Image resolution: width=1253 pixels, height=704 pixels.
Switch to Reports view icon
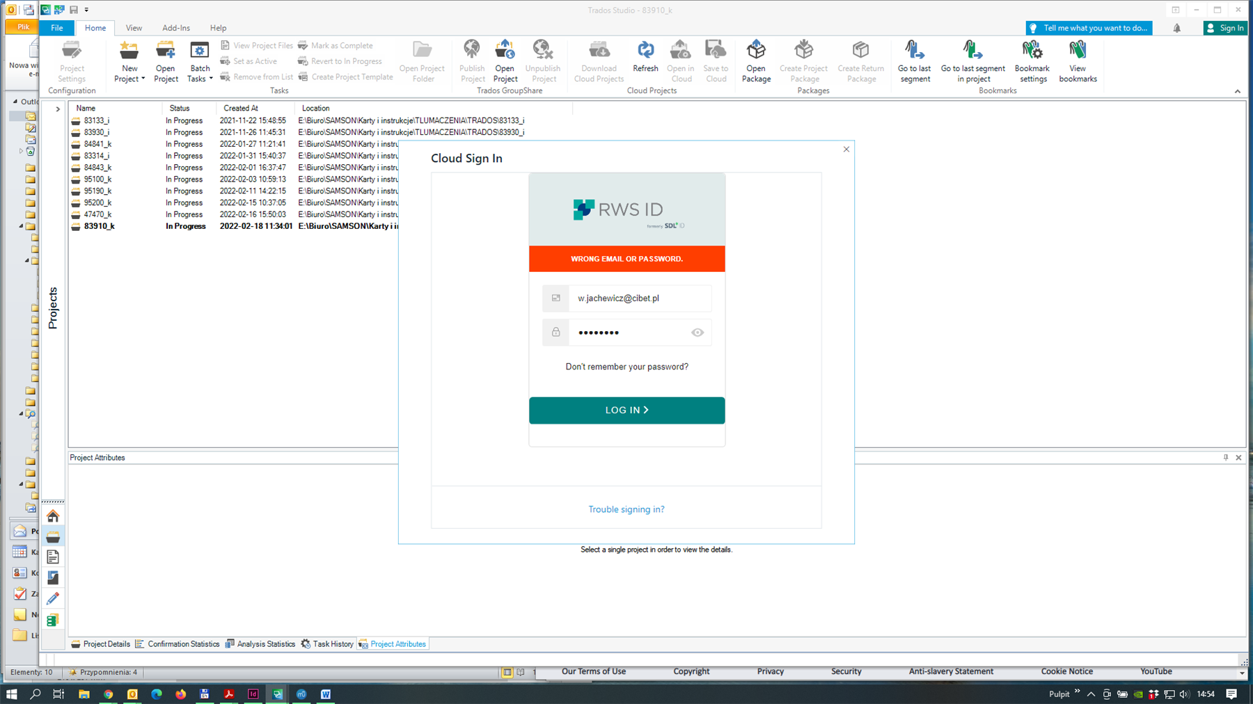click(x=53, y=577)
